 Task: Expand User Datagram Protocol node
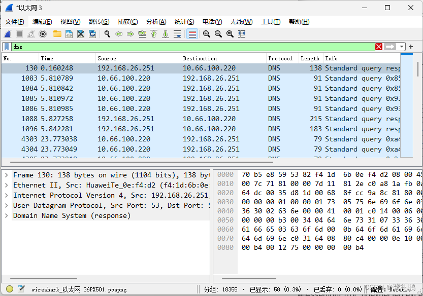[x=7, y=205]
